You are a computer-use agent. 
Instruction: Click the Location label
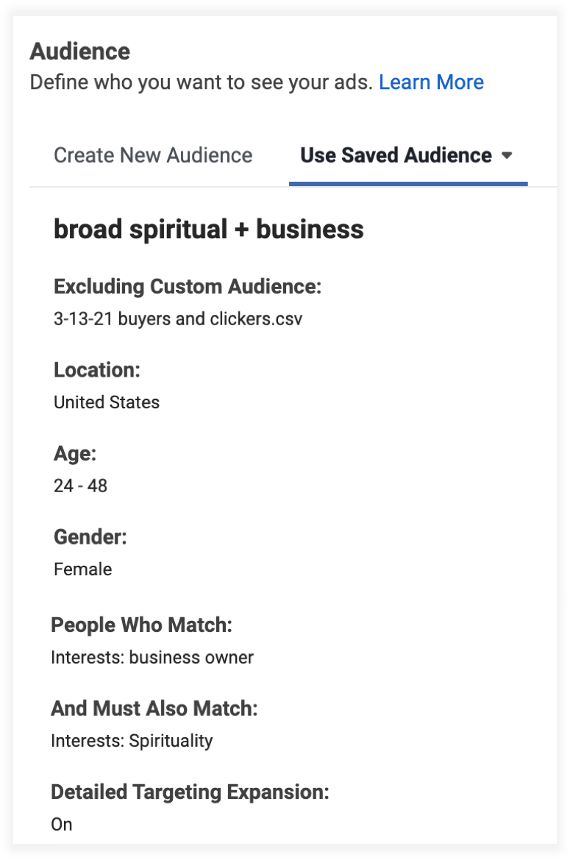click(96, 370)
